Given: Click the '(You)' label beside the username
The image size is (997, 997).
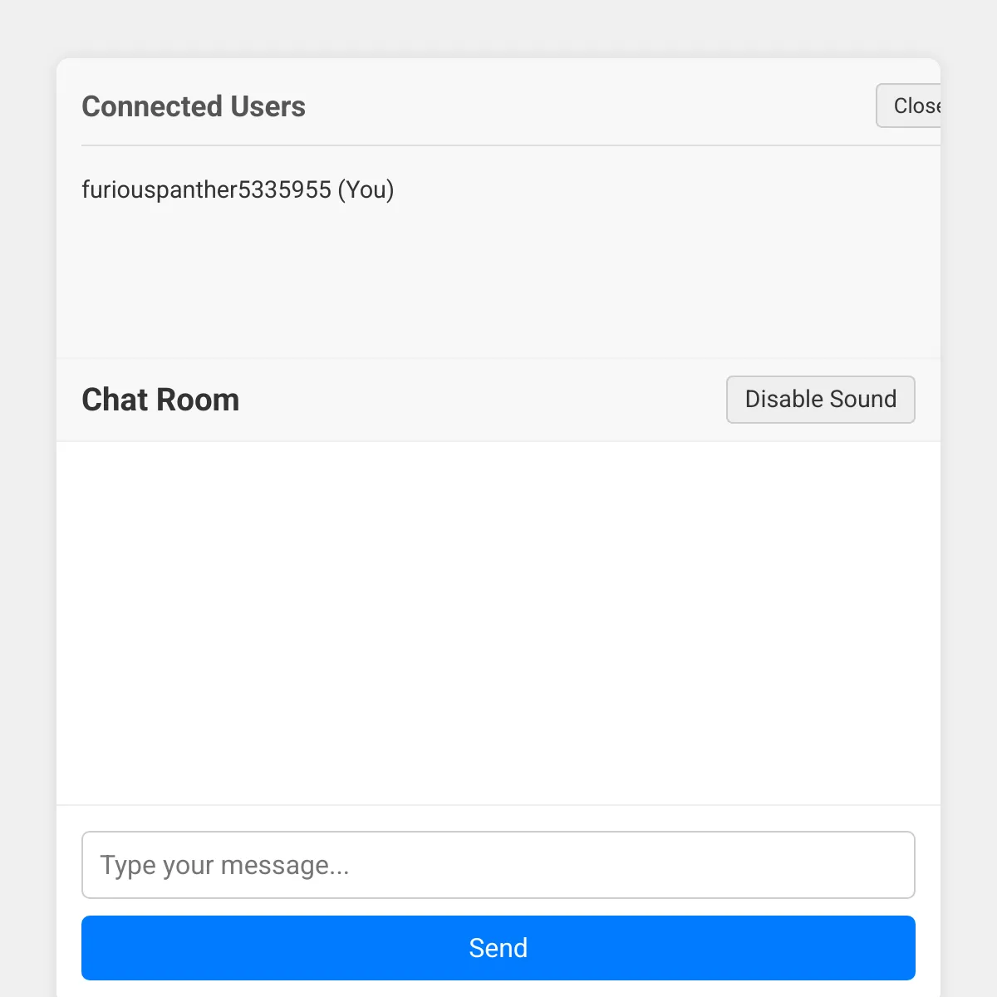Looking at the screenshot, I should point(366,189).
